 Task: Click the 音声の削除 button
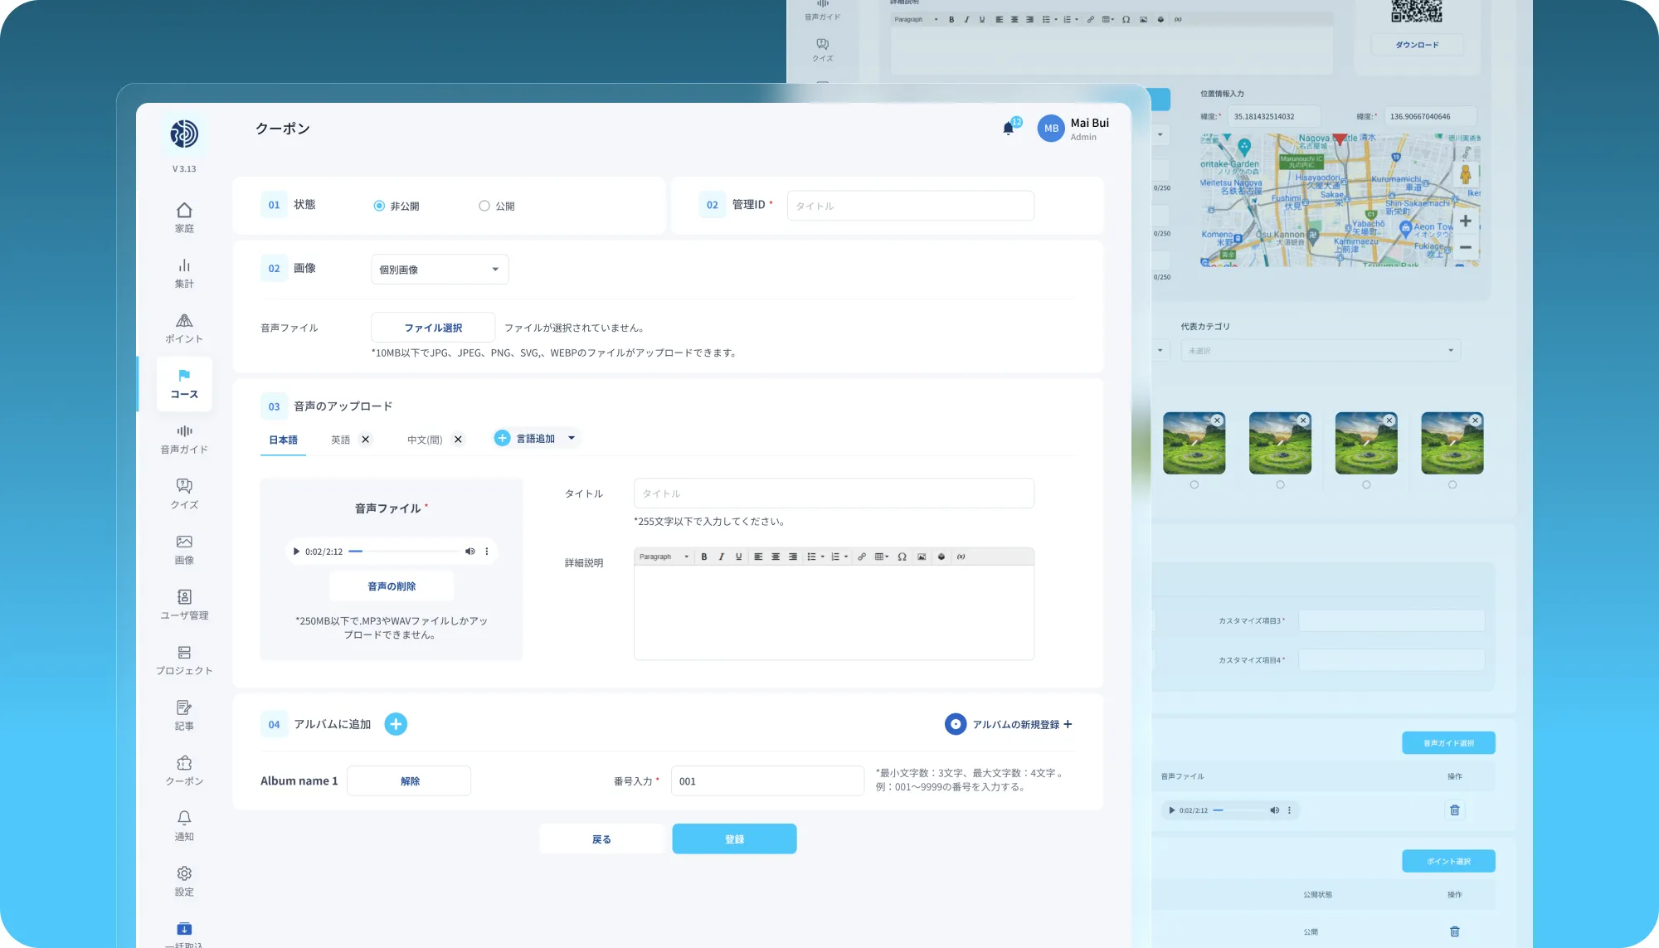(392, 586)
